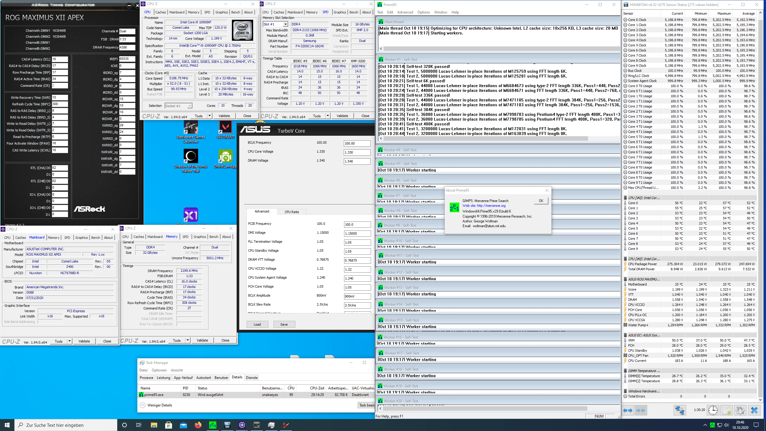The image size is (766, 431).
Task: Open VALORANT desktop icon
Action: pyautogui.click(x=225, y=130)
